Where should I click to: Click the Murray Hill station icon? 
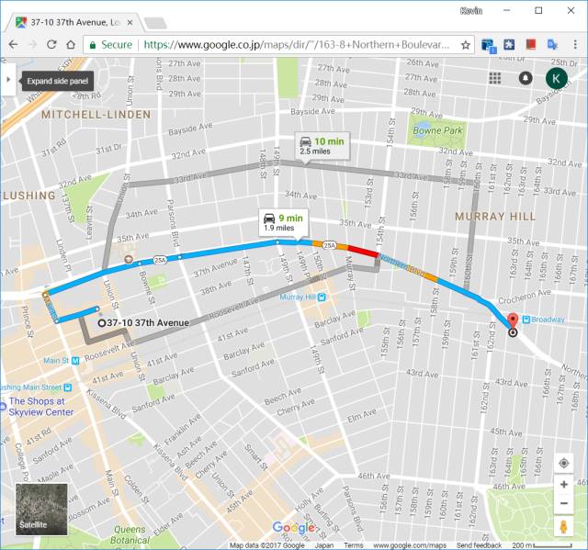pos(322,297)
